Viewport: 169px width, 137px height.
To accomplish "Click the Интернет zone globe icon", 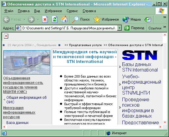I will click(x=108, y=133).
